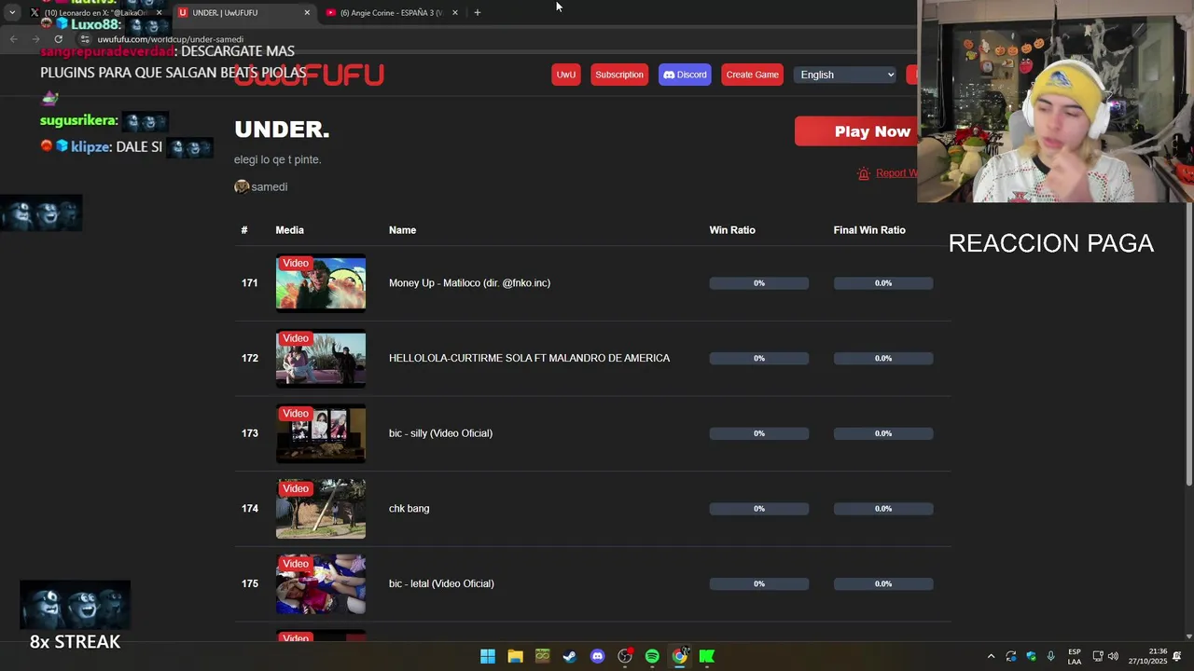Open Spotify from the taskbar

point(652,656)
